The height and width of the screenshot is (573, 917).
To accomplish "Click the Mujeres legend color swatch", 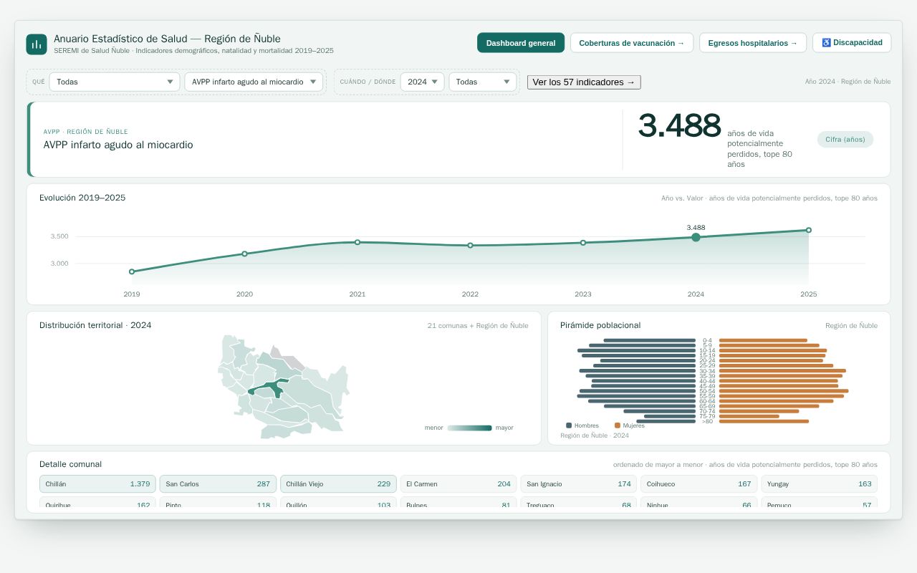I will pos(618,425).
